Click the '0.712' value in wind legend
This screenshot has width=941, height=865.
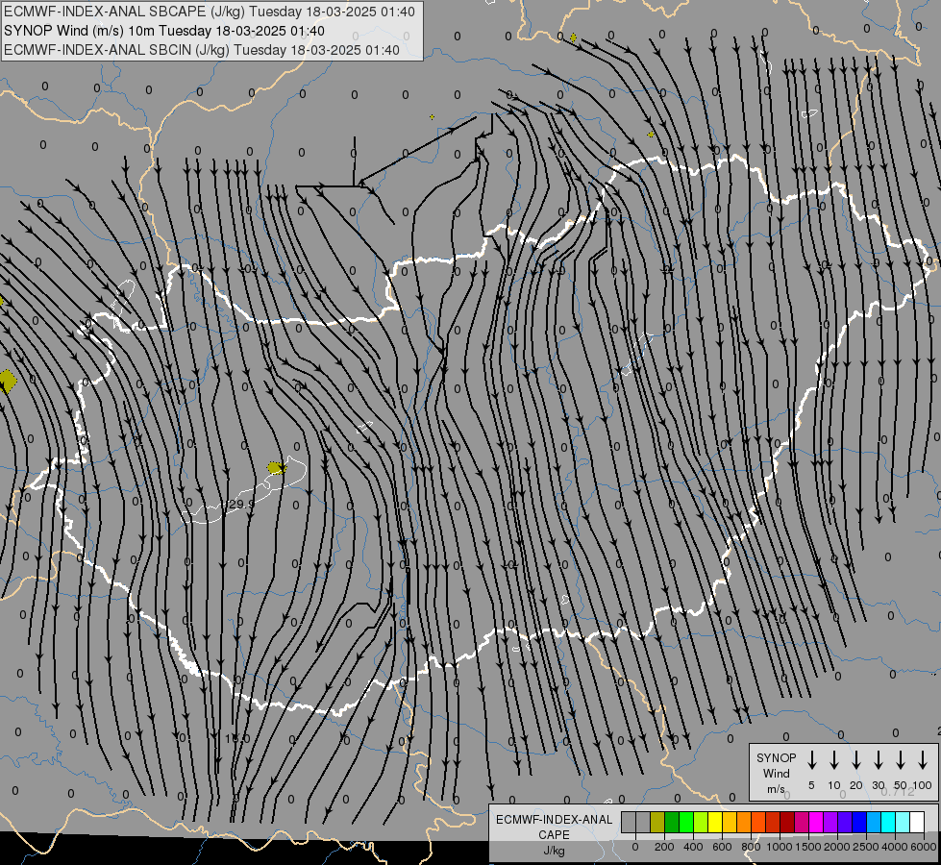[x=898, y=792]
